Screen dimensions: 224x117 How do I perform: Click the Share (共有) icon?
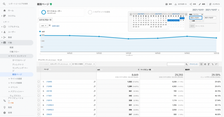coord(191,4)
